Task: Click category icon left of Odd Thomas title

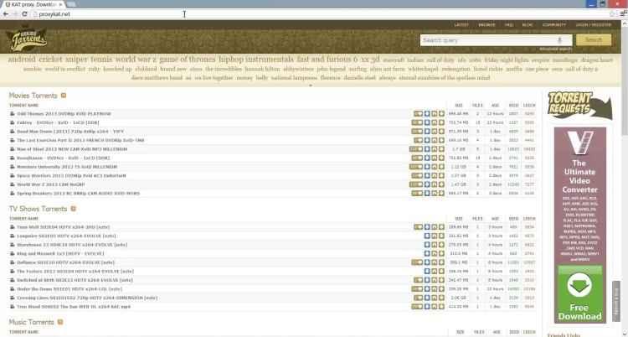Action: pos(13,114)
